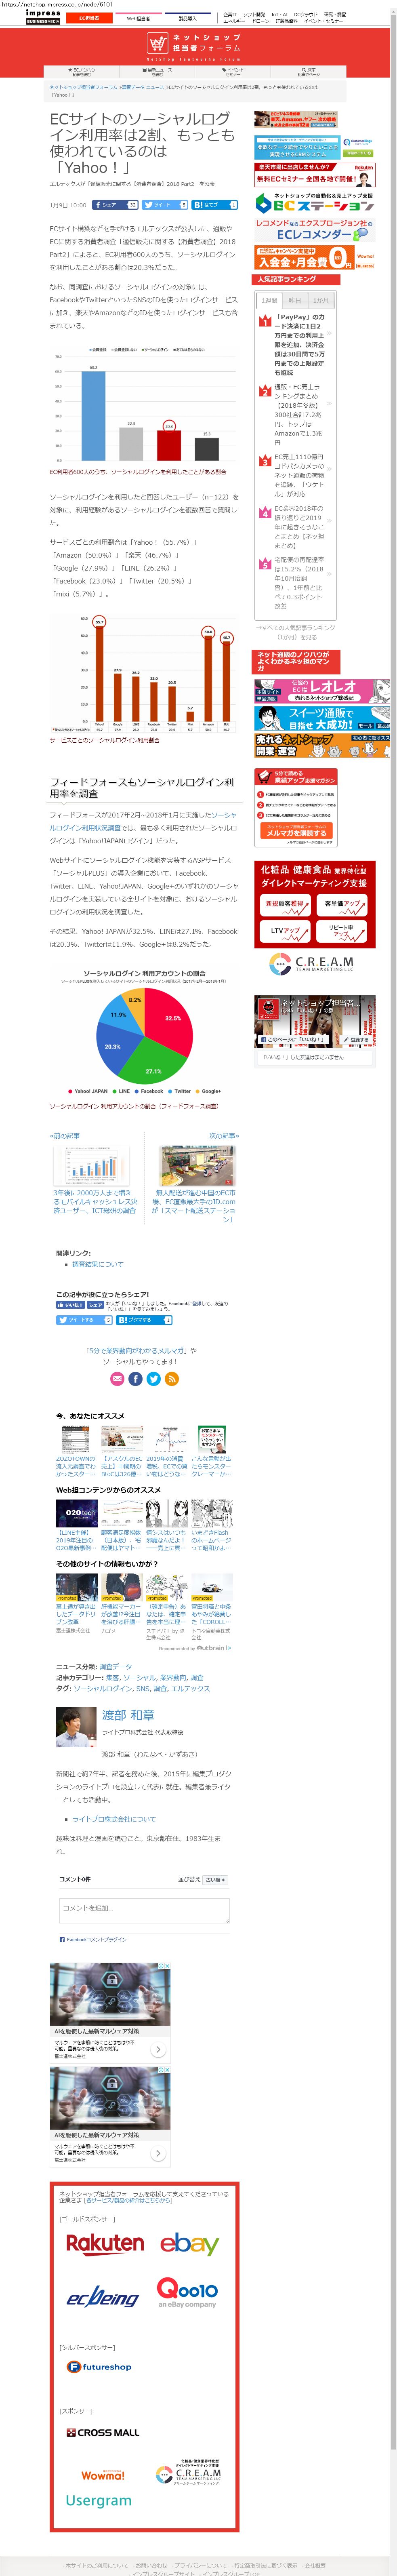Click the B! はてブ button under the title
This screenshot has width=397, height=2576.
coord(215,204)
